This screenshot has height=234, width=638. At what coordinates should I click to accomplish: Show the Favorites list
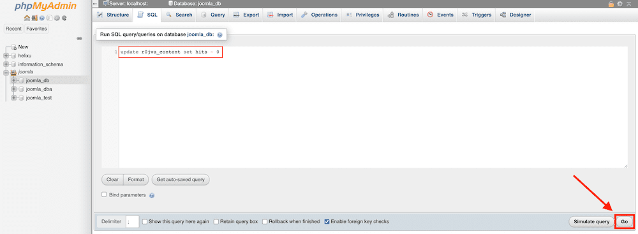pyautogui.click(x=36, y=29)
